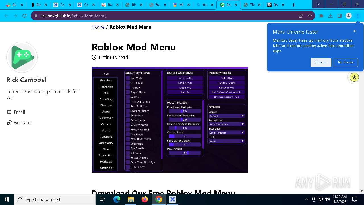Enable the Fire Breath checkbox
This screenshot has height=205, width=364.
click(x=128, y=148)
